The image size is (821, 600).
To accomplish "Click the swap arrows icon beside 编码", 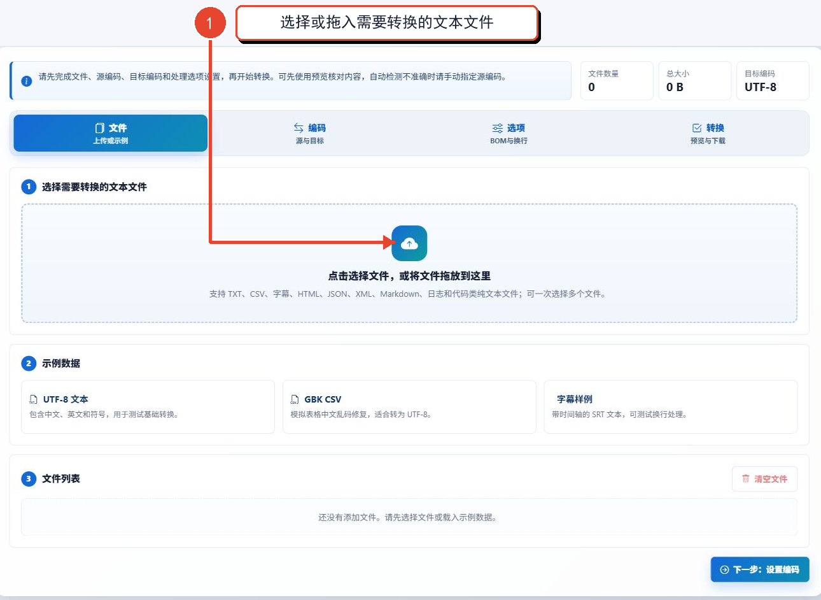I will point(298,128).
